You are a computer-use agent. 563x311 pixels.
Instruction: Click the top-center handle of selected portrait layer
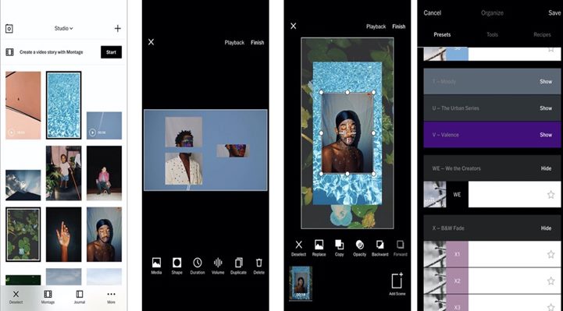pyautogui.click(x=347, y=93)
